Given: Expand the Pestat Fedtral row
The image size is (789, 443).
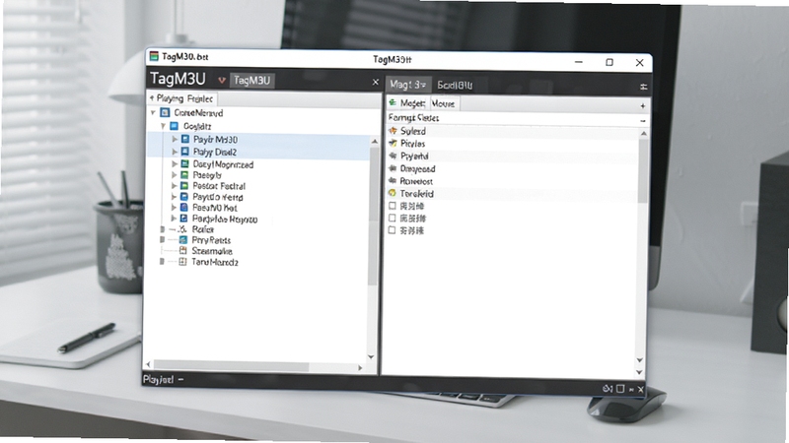Looking at the screenshot, I should tap(175, 186).
